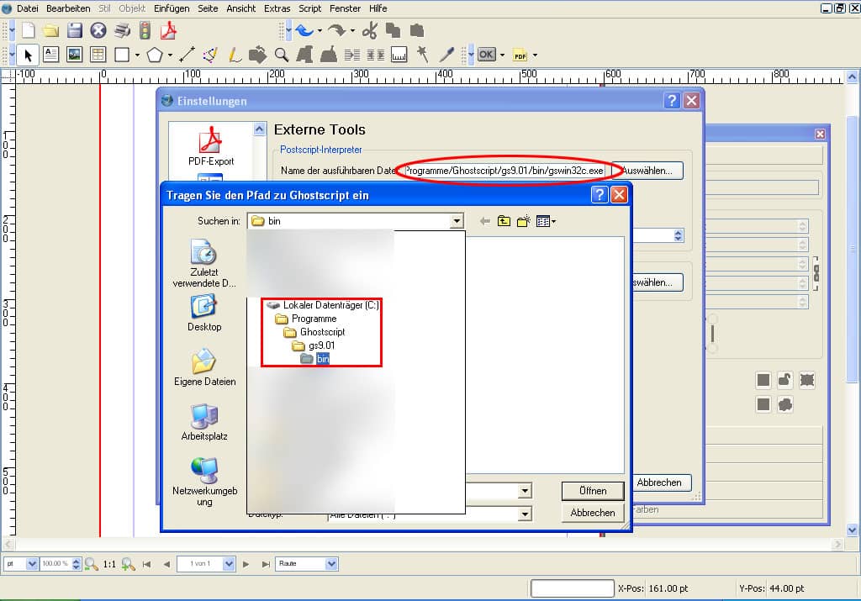Click the Save as PDF toolbar icon
The height and width of the screenshot is (601, 861).
(x=167, y=29)
